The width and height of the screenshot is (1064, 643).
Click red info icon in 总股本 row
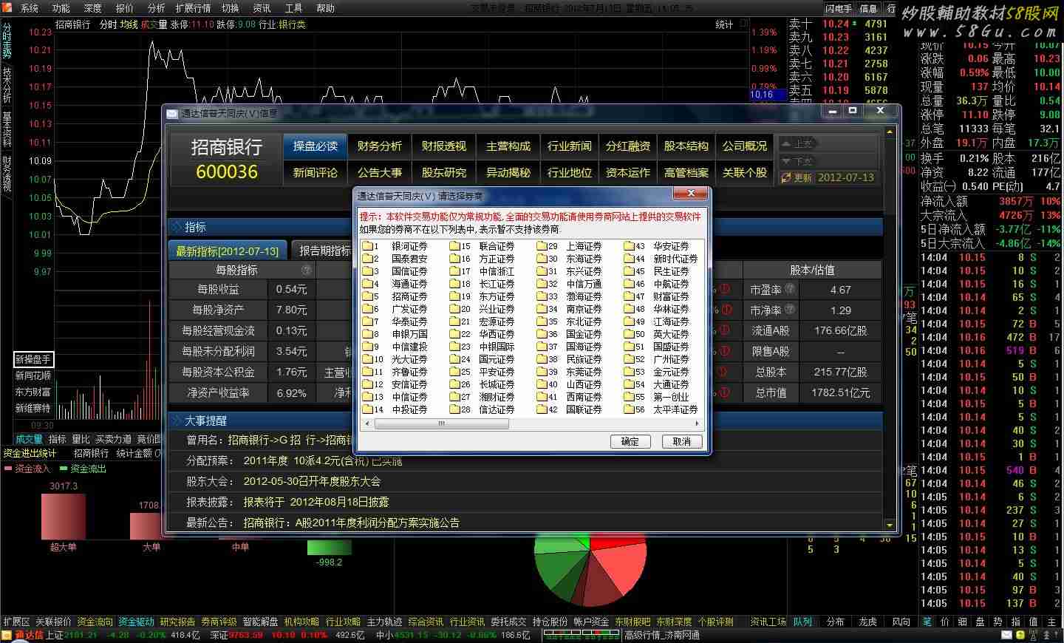pos(721,372)
